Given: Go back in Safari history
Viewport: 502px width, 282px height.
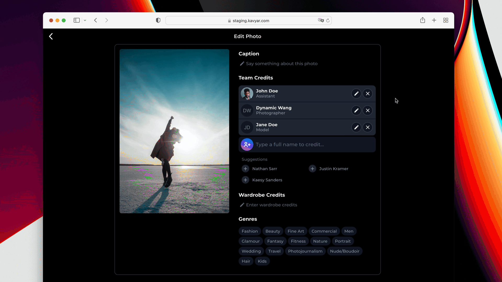Looking at the screenshot, I should pyautogui.click(x=96, y=20).
